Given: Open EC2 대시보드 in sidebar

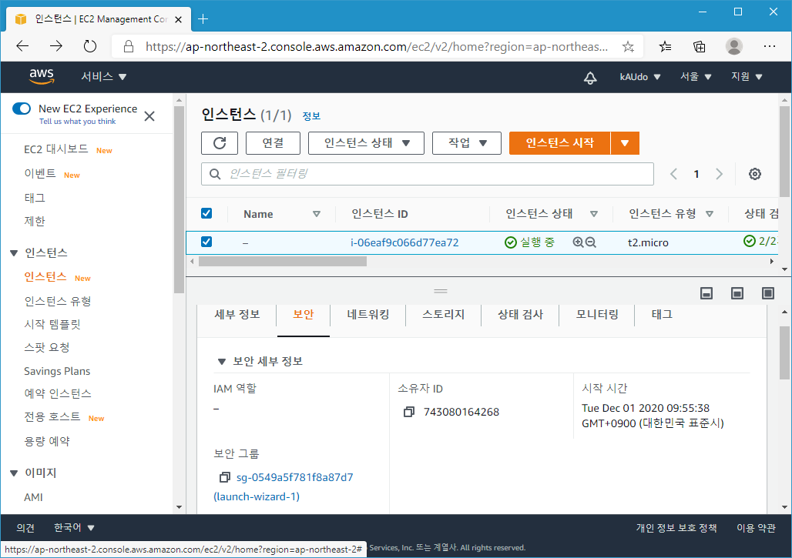Looking at the screenshot, I should (56, 149).
